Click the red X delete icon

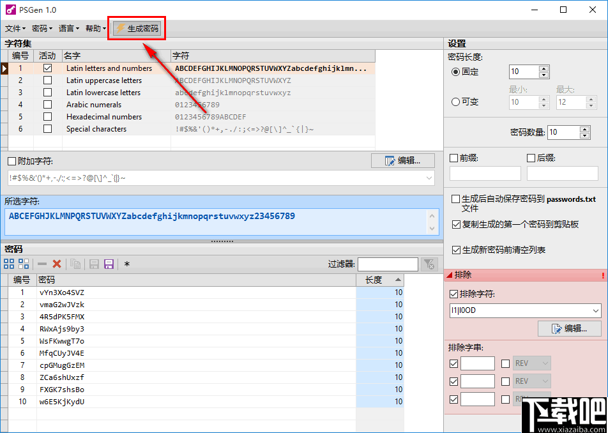[x=57, y=264]
